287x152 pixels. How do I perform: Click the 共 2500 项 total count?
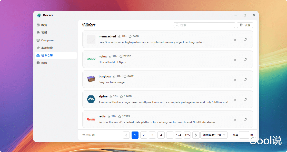88,135
